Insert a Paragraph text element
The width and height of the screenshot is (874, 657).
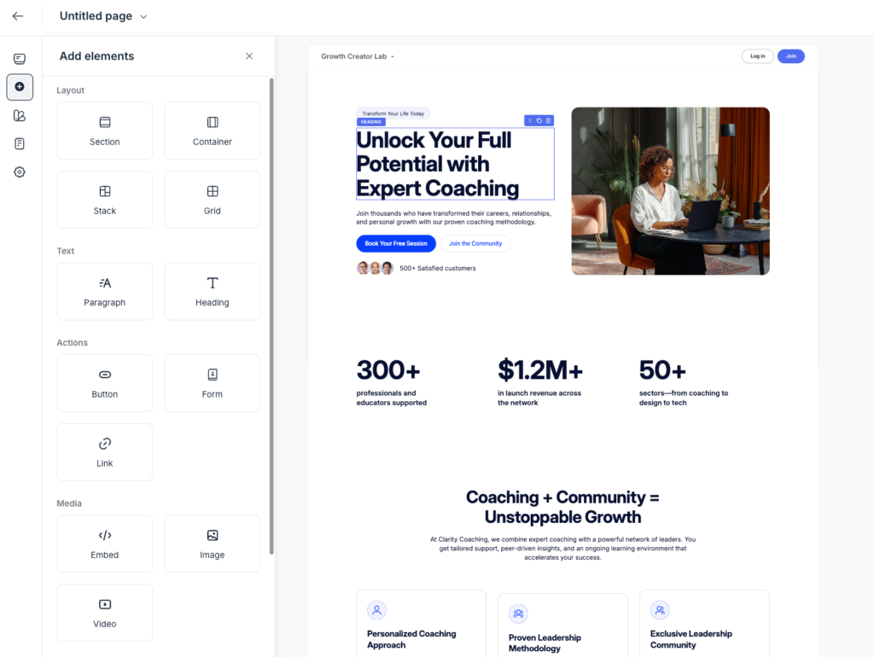(104, 292)
